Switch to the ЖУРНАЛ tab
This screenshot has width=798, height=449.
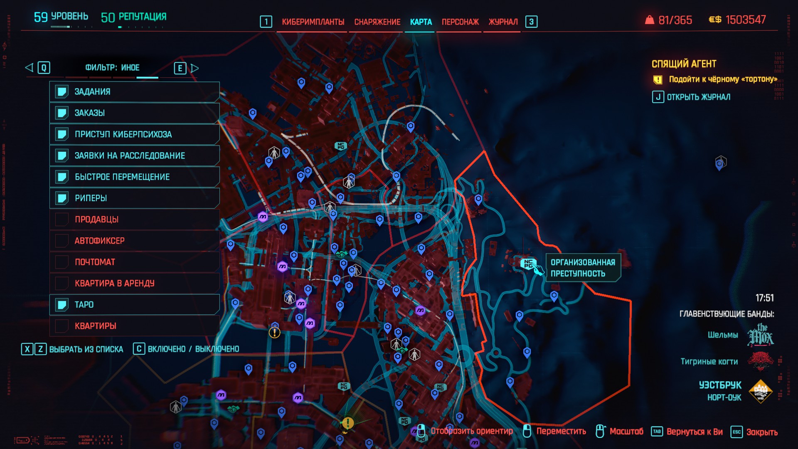(503, 22)
